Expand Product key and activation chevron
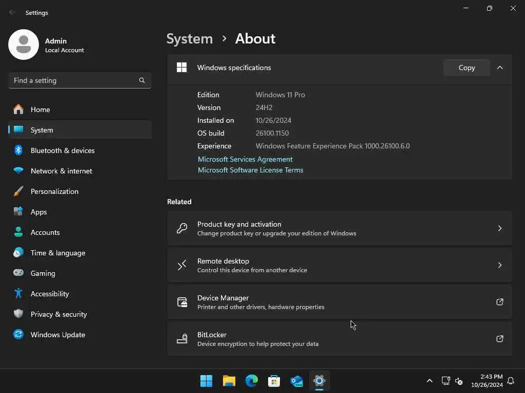This screenshot has width=525, height=393. tap(499, 228)
